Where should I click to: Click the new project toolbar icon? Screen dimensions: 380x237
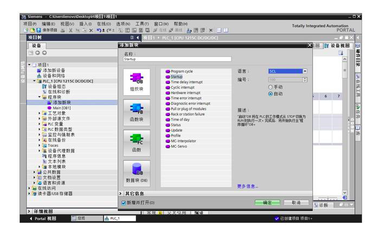26,30
